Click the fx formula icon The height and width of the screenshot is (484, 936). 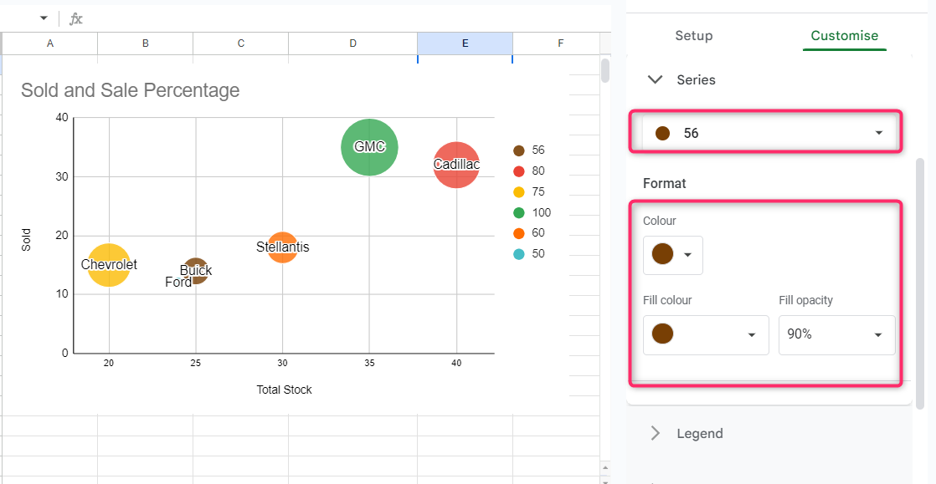coord(75,18)
